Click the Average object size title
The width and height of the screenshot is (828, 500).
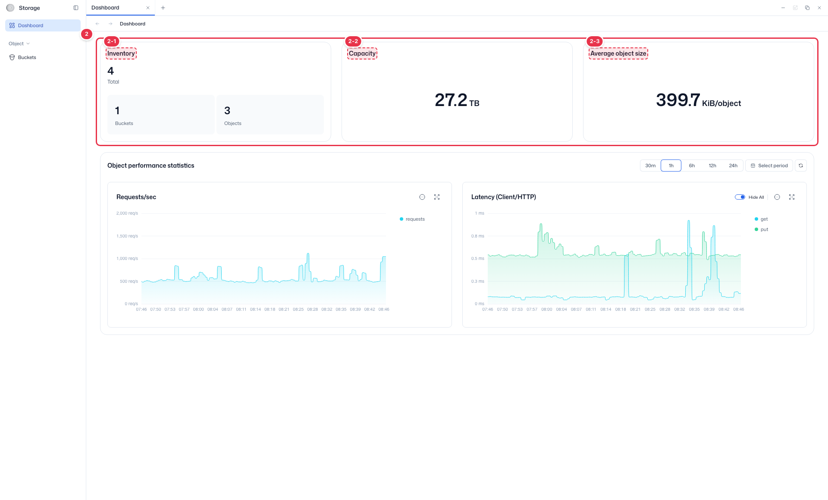pyautogui.click(x=618, y=53)
